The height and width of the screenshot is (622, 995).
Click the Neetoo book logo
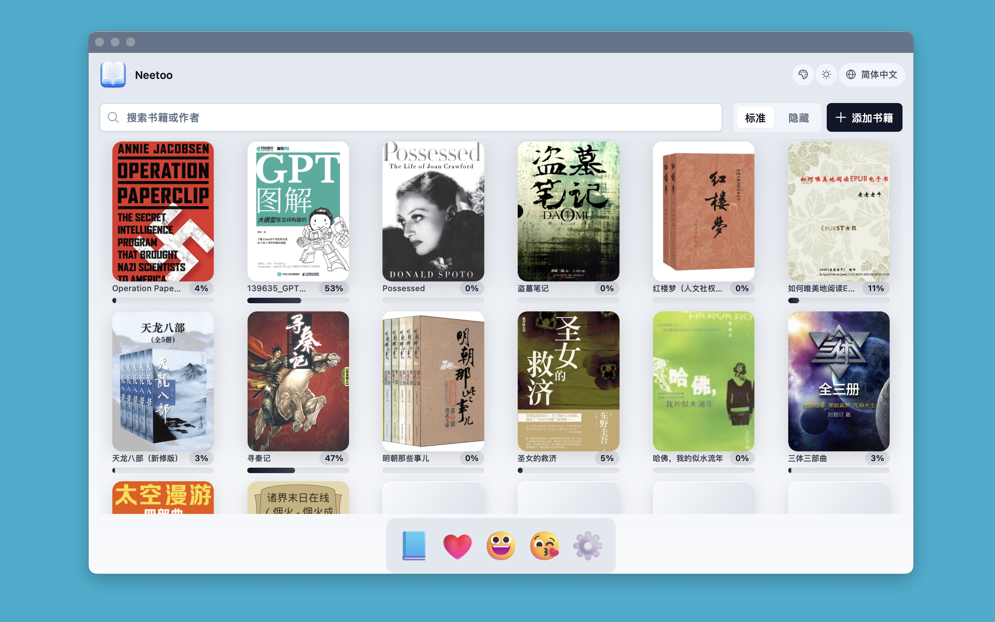coord(113,75)
